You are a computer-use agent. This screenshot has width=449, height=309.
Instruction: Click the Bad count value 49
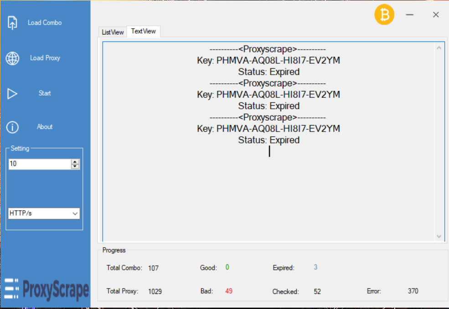pos(229,291)
